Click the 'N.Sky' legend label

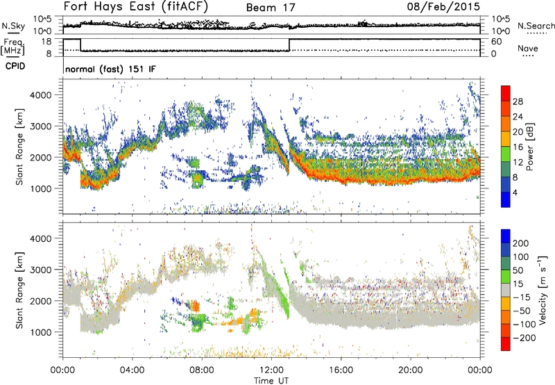pos(13,26)
